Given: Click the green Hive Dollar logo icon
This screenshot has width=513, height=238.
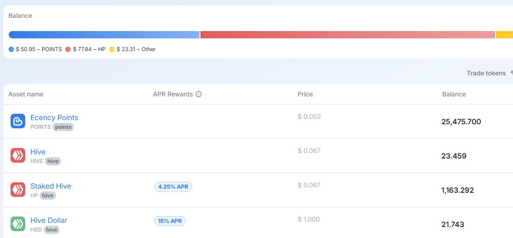Looking at the screenshot, I should pos(18,224).
